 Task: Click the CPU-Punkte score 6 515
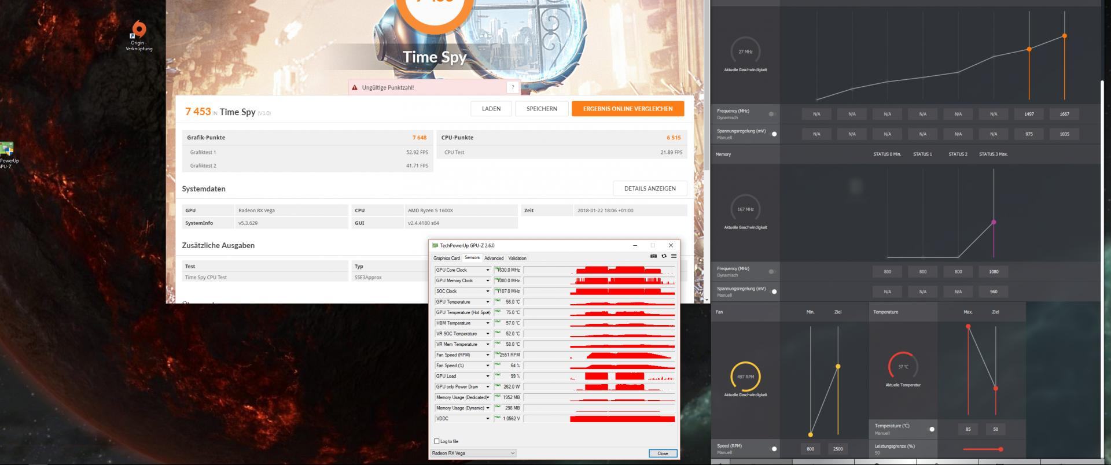pos(674,138)
